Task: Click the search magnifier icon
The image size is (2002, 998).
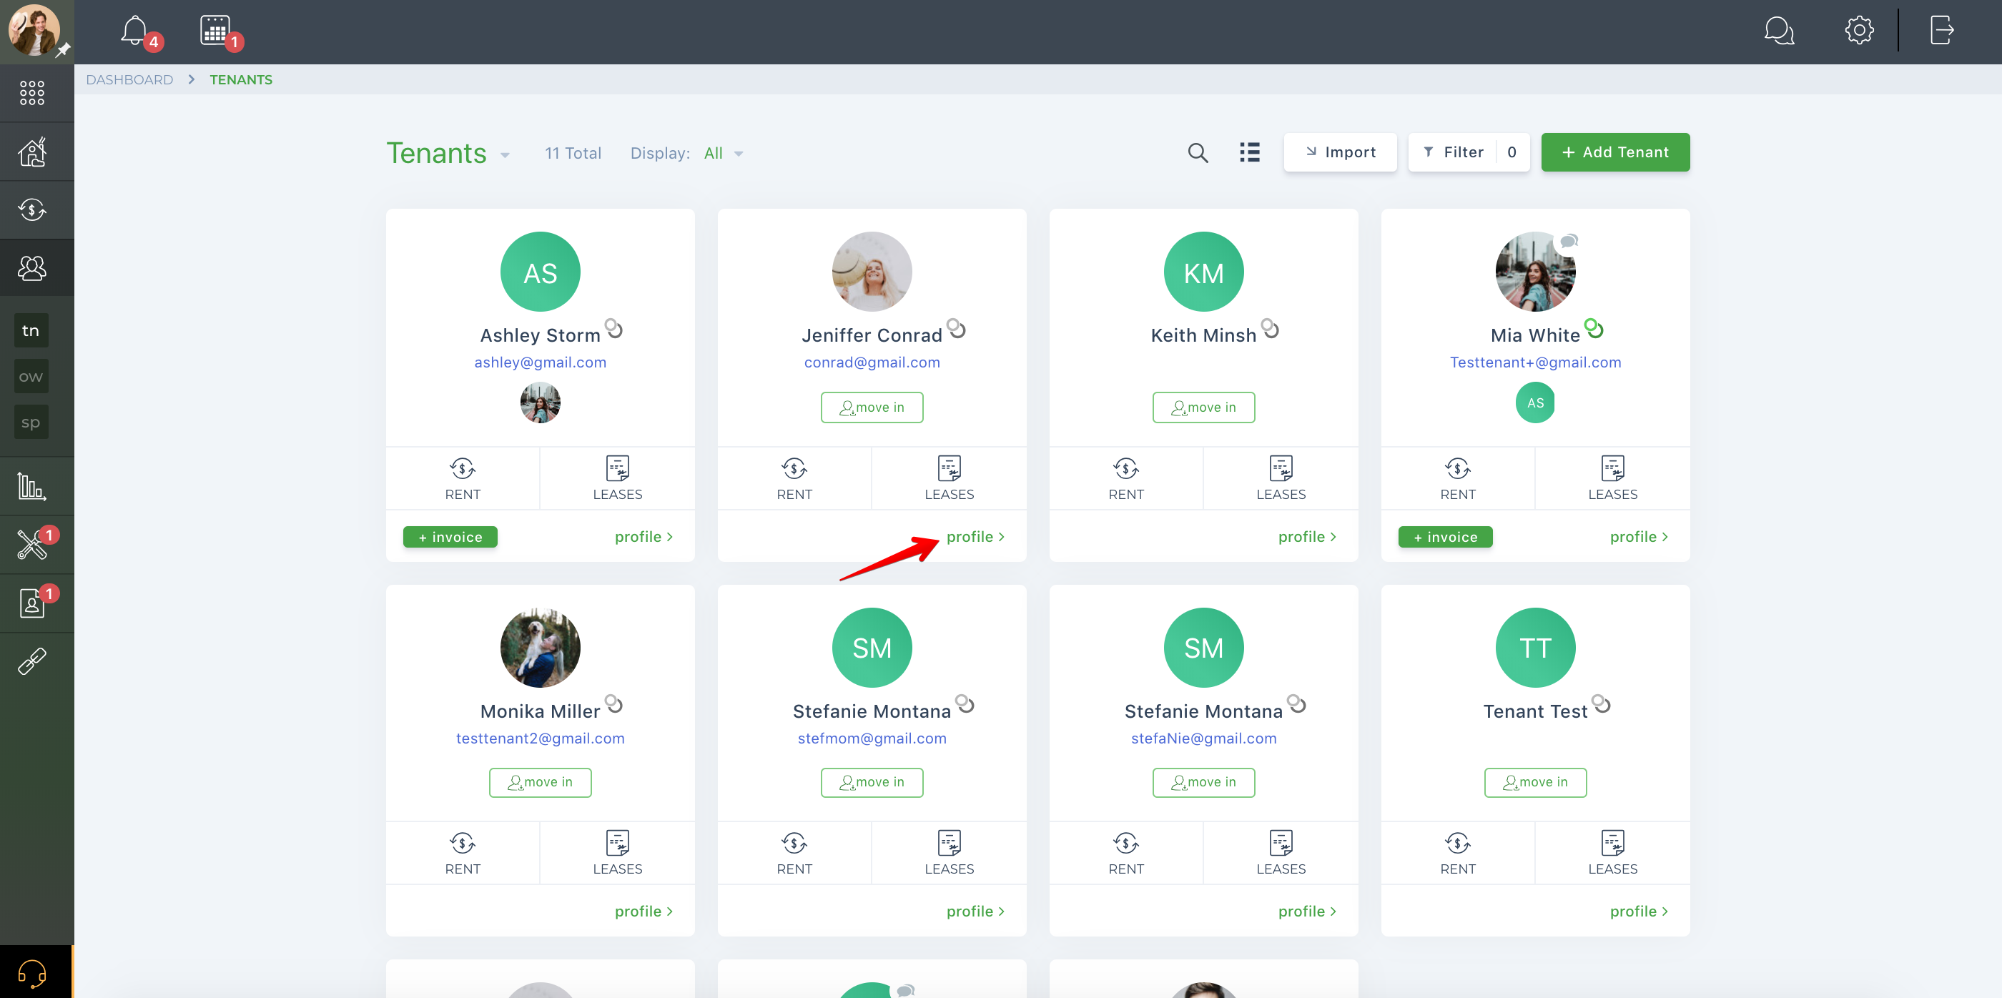Action: [1198, 152]
